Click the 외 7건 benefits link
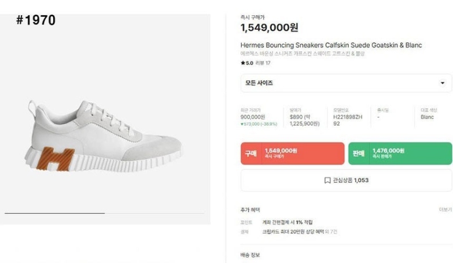The height and width of the screenshot is (263, 453). point(332,231)
